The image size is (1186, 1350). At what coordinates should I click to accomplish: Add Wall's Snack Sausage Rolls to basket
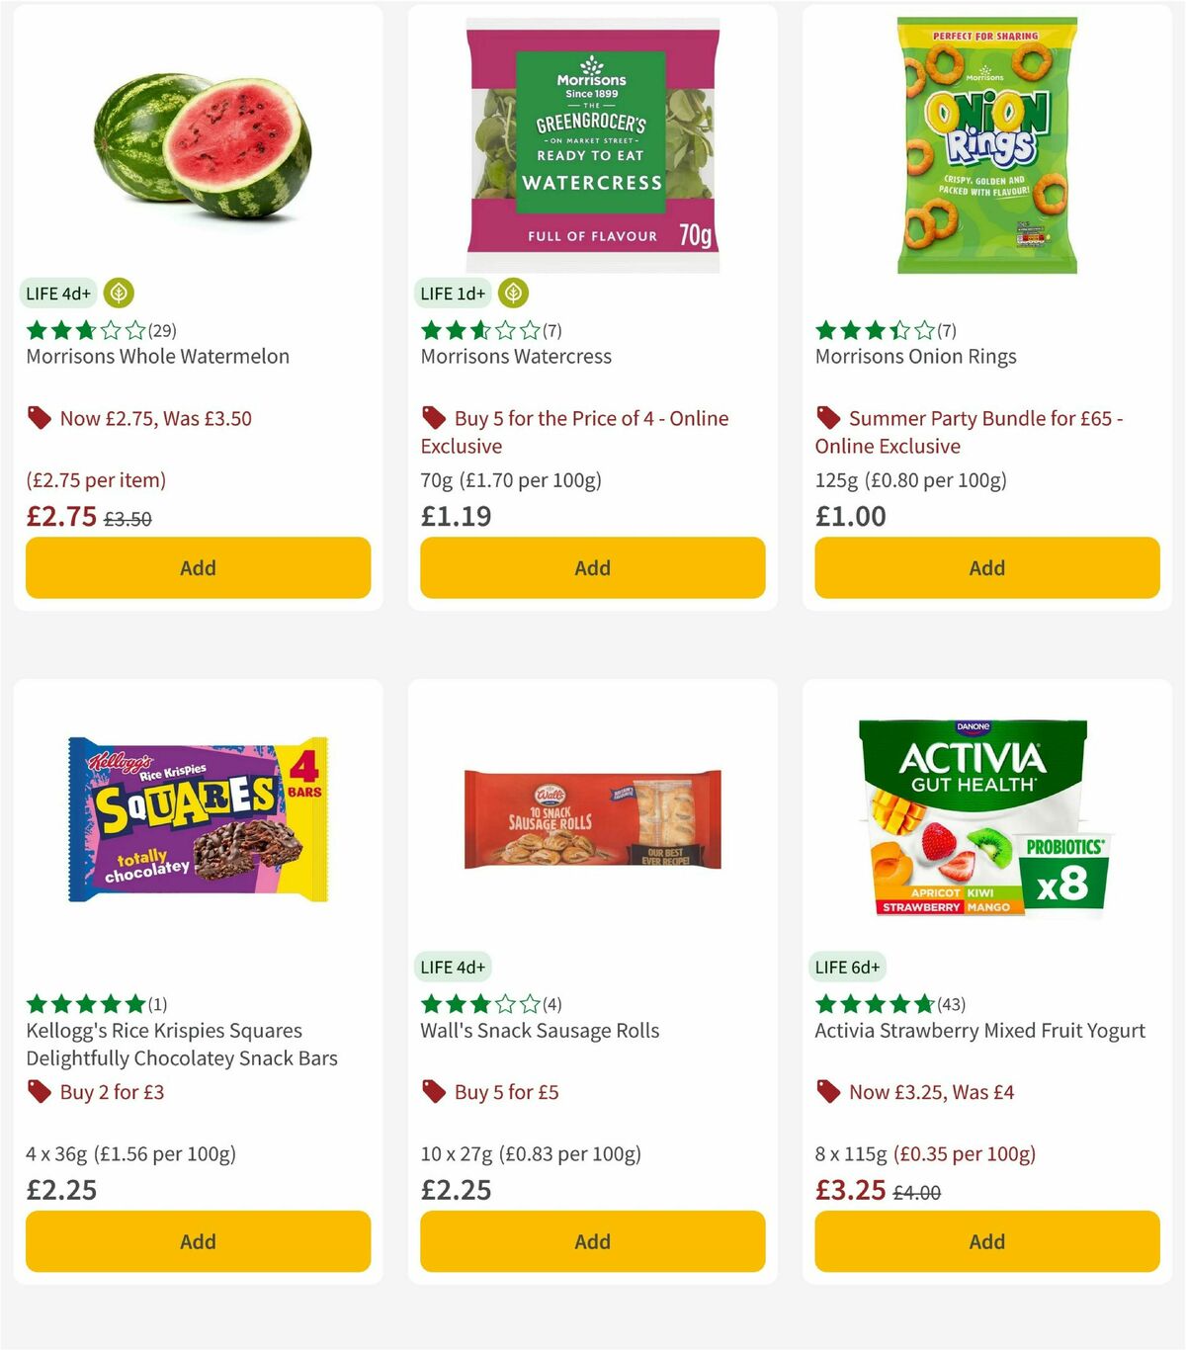591,1241
